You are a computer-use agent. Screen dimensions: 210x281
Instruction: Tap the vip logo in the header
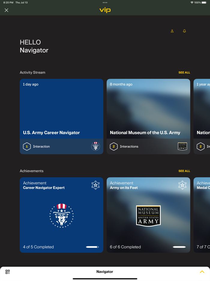click(105, 10)
